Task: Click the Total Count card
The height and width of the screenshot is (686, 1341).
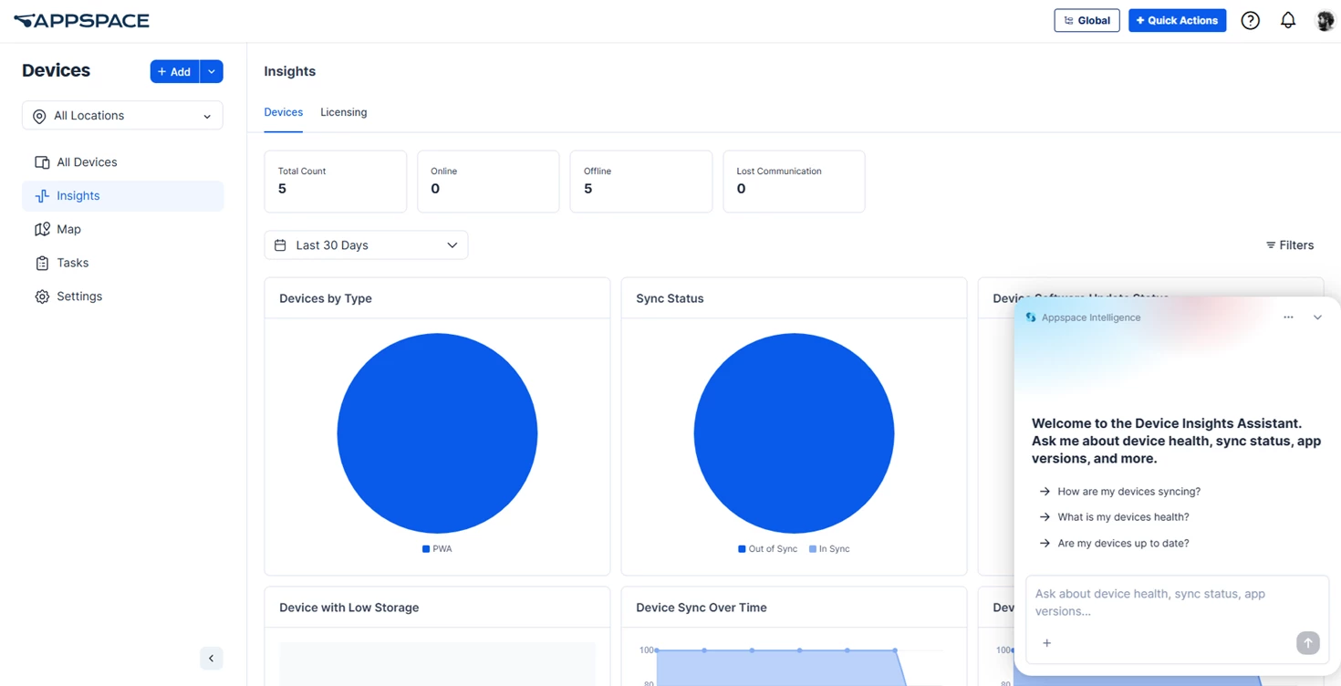Action: click(x=335, y=182)
